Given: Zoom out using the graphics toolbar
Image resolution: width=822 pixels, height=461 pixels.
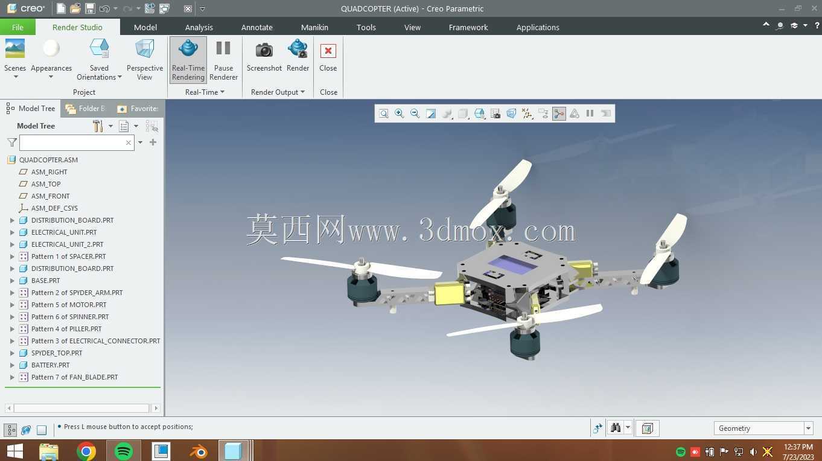Looking at the screenshot, I should (415, 113).
